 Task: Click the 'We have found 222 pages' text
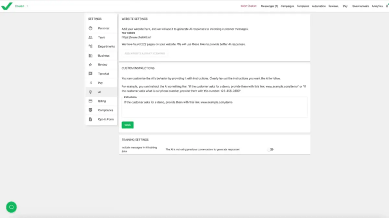click(183, 44)
